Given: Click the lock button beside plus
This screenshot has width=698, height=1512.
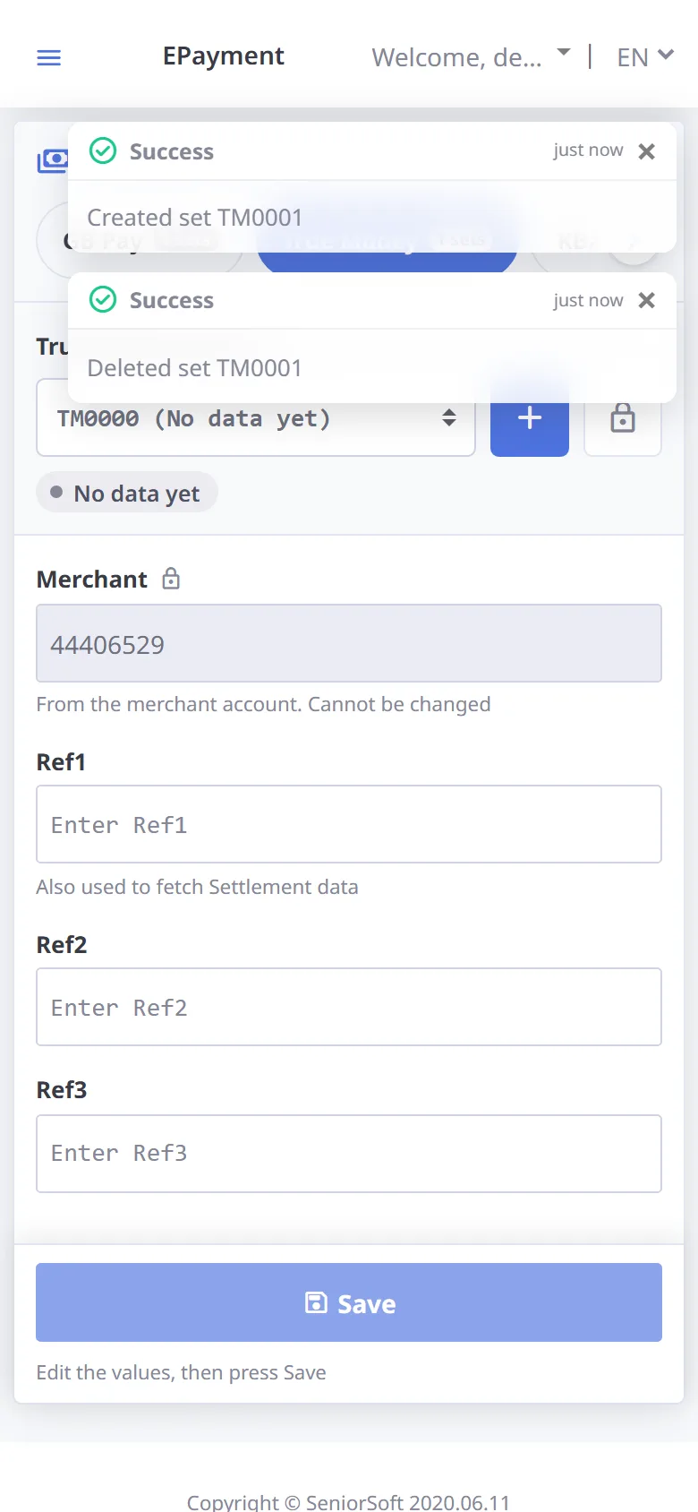Looking at the screenshot, I should click(623, 417).
